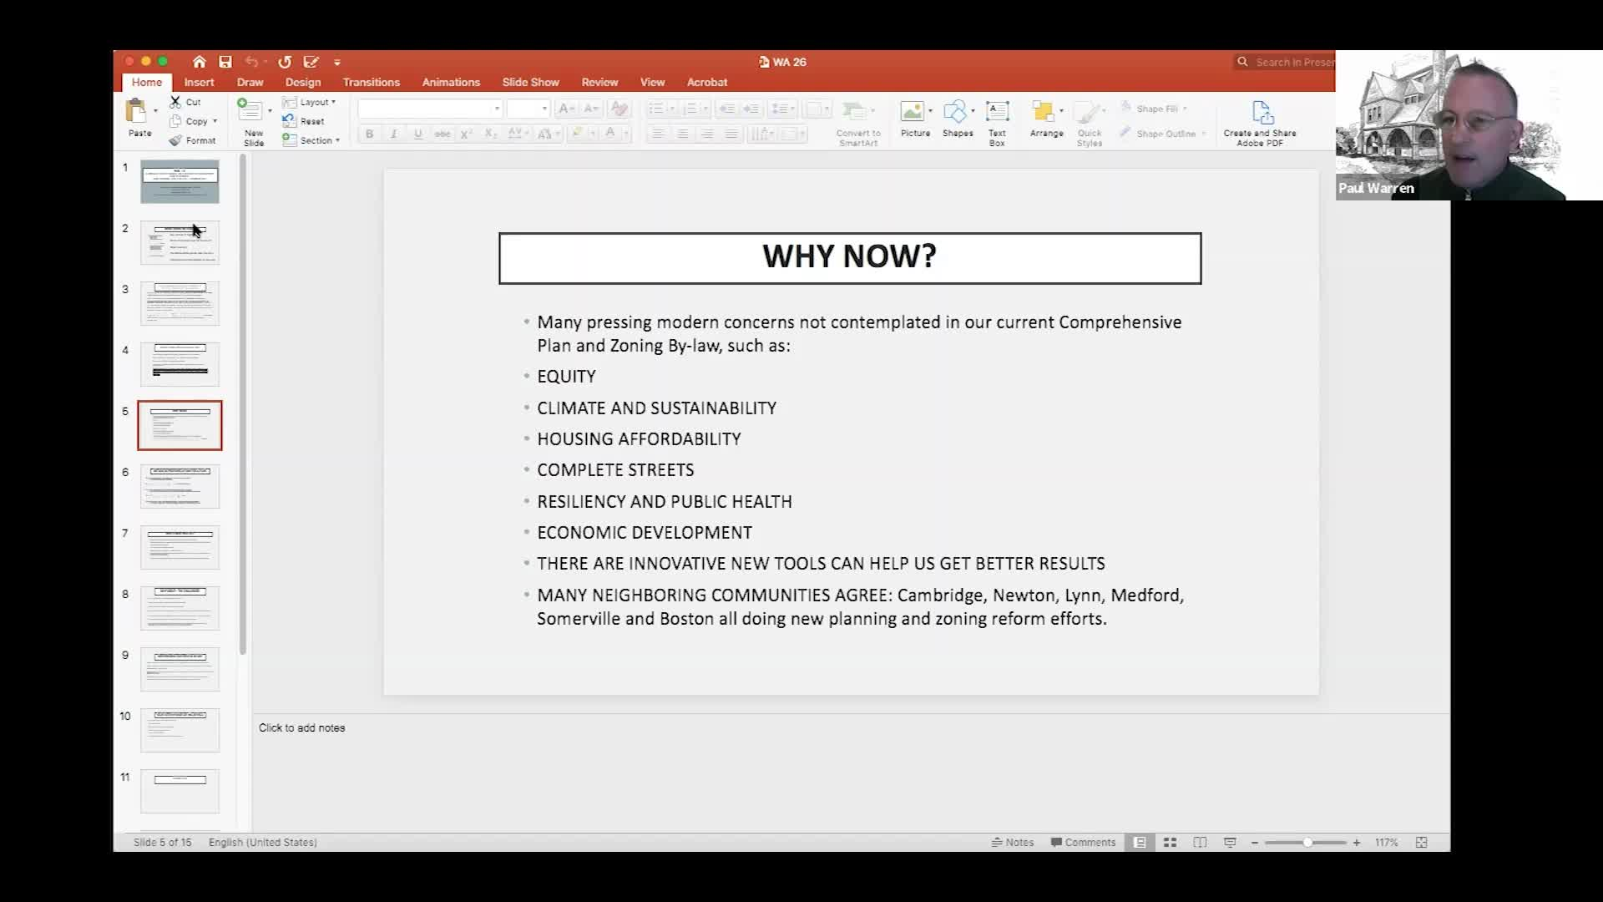
Task: Open the Slide Show tab
Action: (530, 82)
